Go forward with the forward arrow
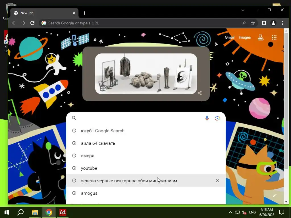The width and height of the screenshot is (291, 218). pyautogui.click(x=23, y=23)
